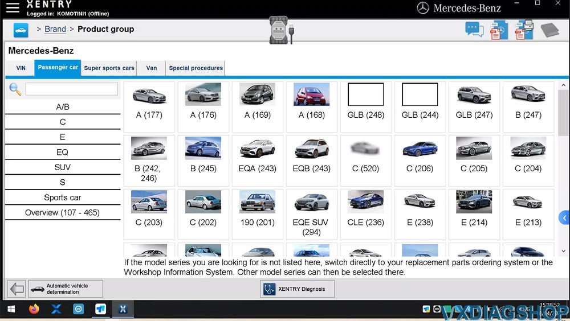Filter by E class category
Viewport: 570px width, 321px height.
[x=63, y=137]
